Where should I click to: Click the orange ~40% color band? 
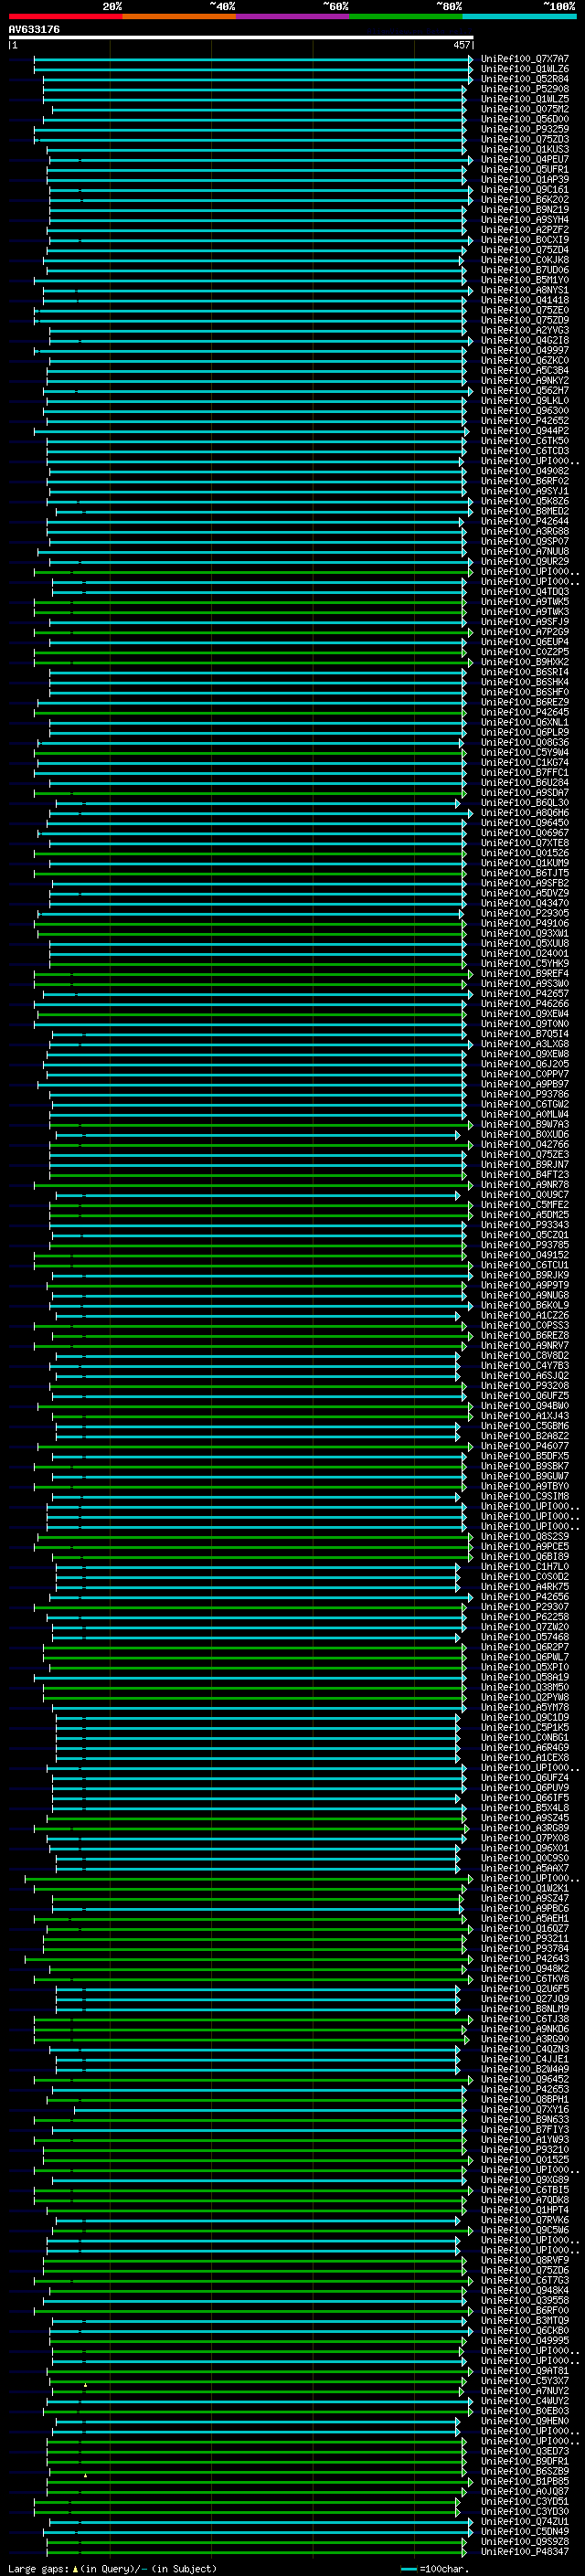click(179, 16)
